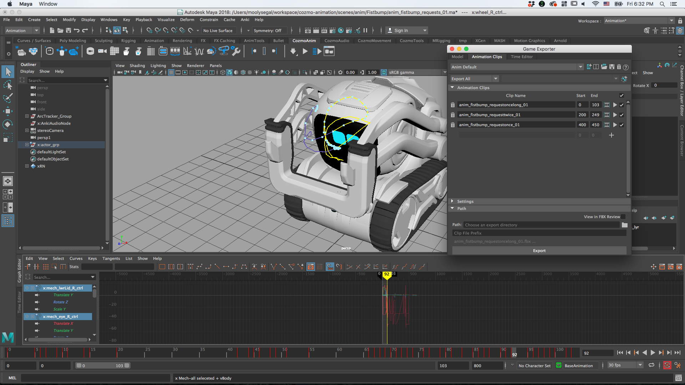The height and width of the screenshot is (385, 685).
Task: Open the Export All dropdown
Action: (x=475, y=79)
